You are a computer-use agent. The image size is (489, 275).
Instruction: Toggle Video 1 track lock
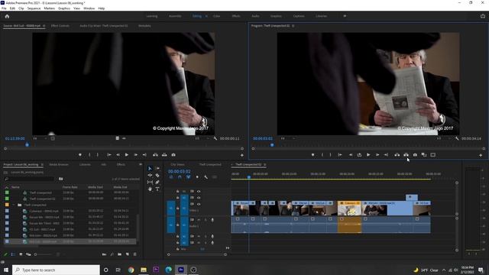click(x=177, y=208)
